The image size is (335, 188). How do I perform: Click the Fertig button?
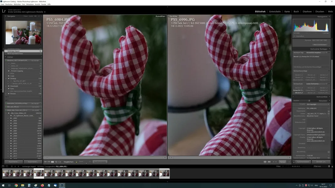click(x=283, y=162)
